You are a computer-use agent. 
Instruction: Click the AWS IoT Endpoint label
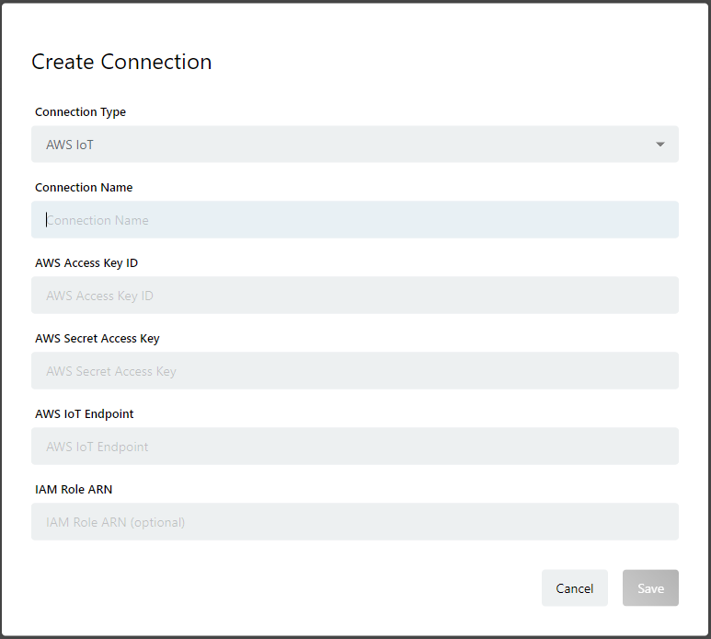[x=85, y=414]
